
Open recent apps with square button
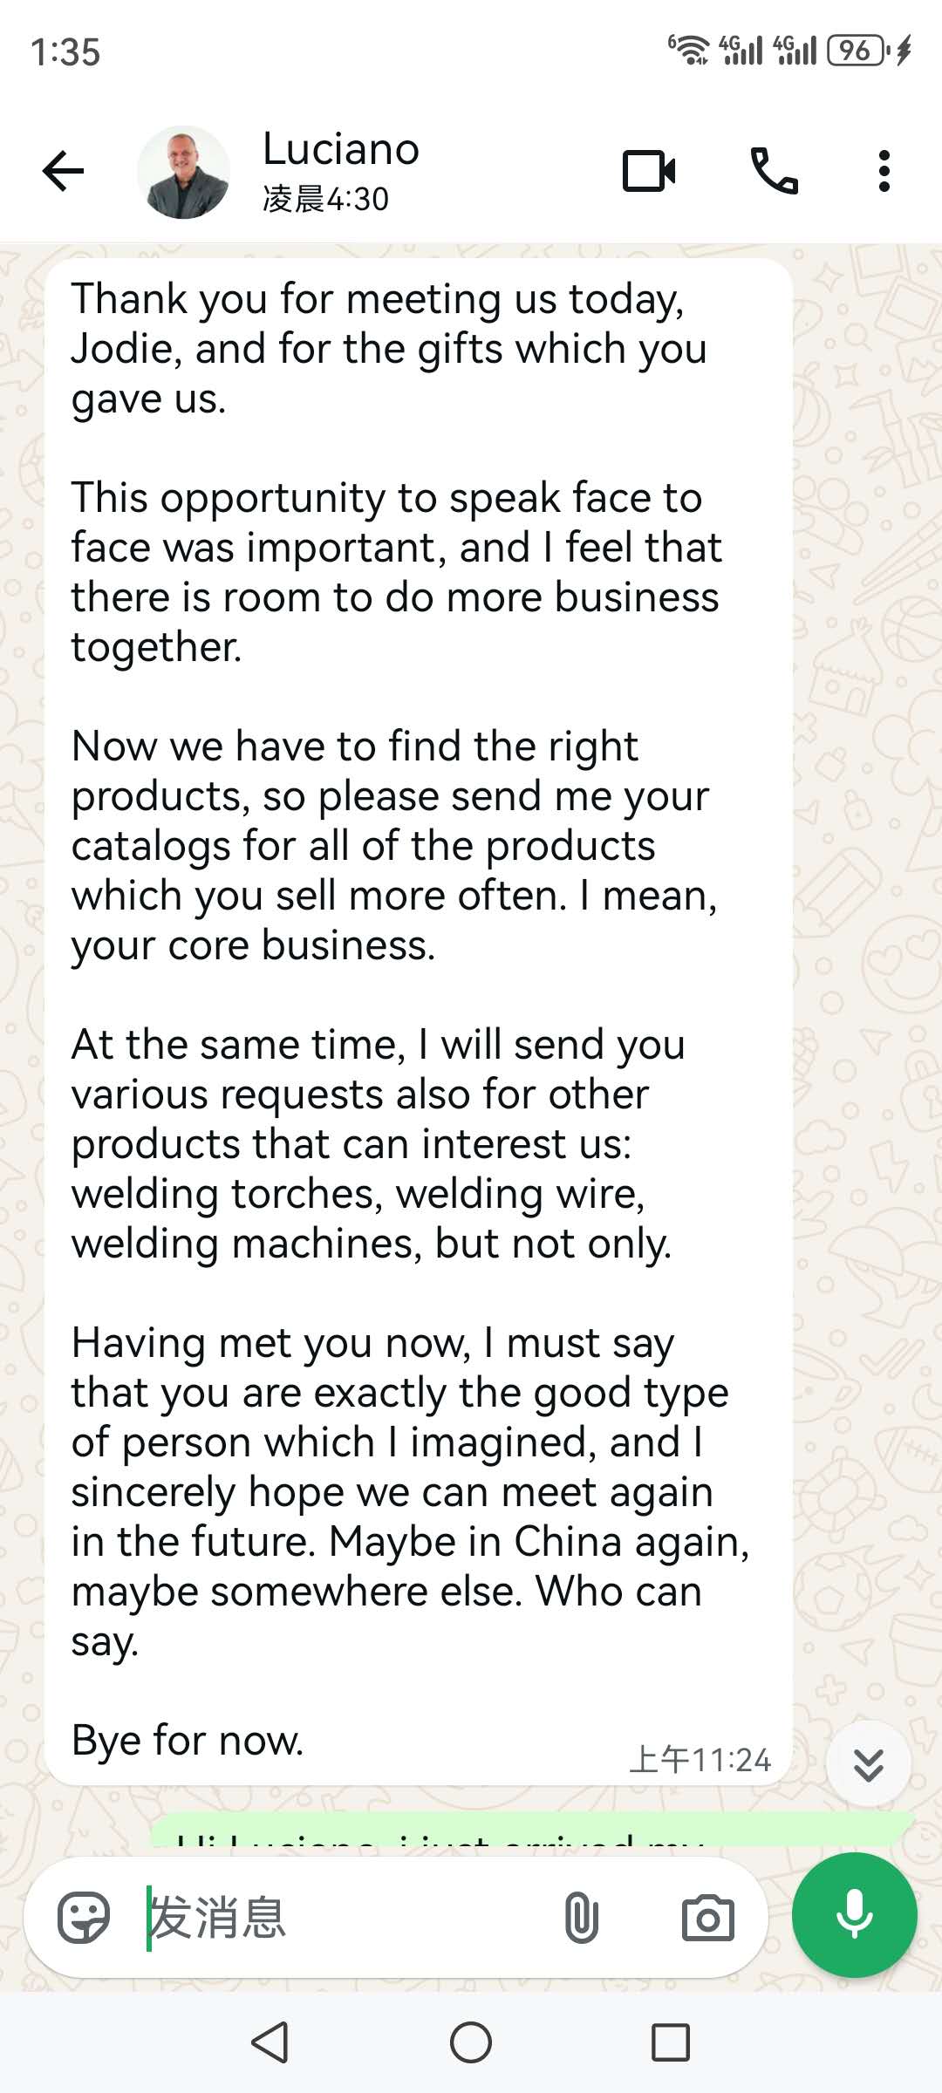point(671,2042)
